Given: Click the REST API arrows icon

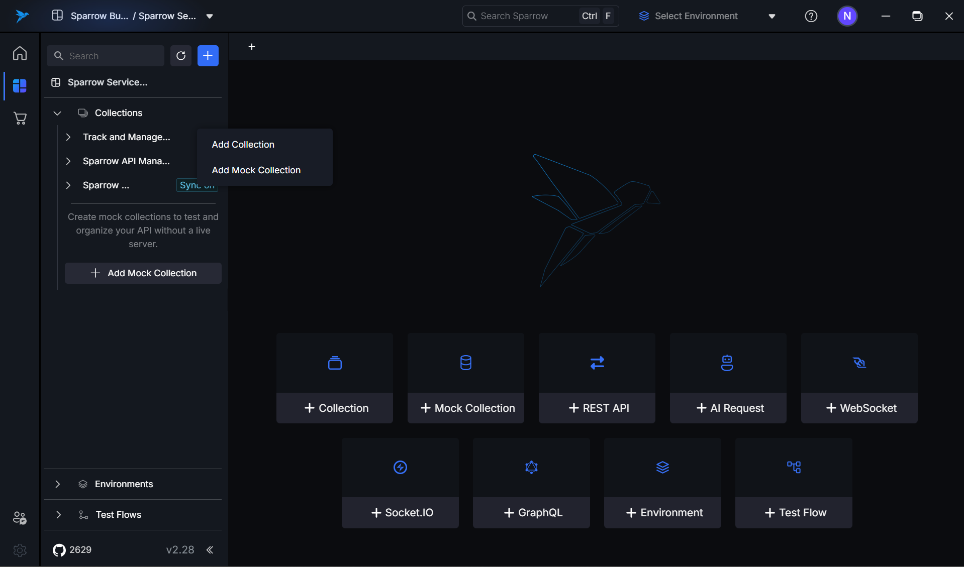Looking at the screenshot, I should (597, 363).
